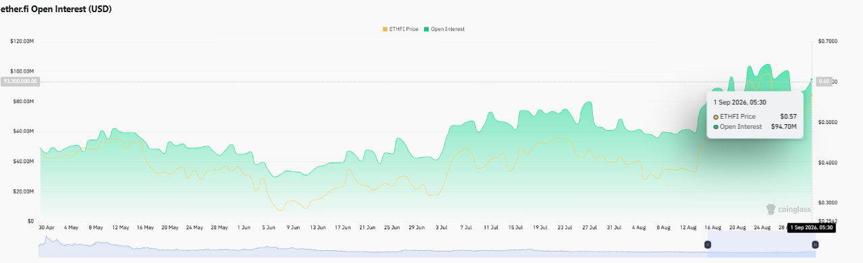Click the left range slider handle
The width and height of the screenshot is (863, 263).
[708, 245]
